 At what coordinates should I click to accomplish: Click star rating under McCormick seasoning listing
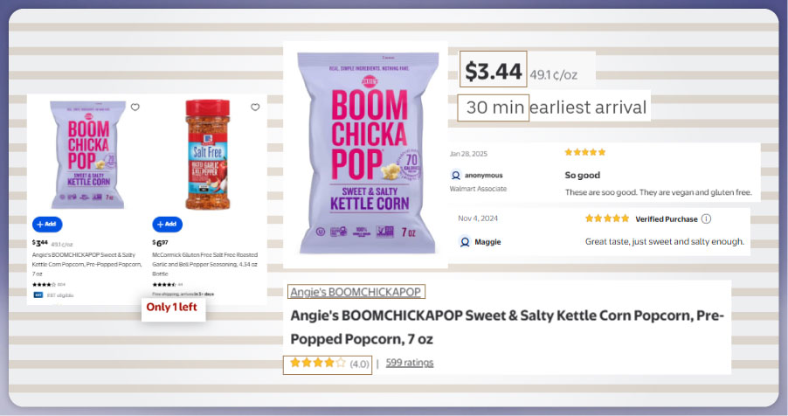click(163, 284)
